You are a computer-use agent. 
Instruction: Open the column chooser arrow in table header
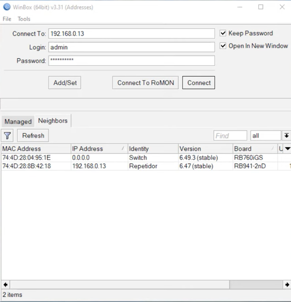point(288,148)
